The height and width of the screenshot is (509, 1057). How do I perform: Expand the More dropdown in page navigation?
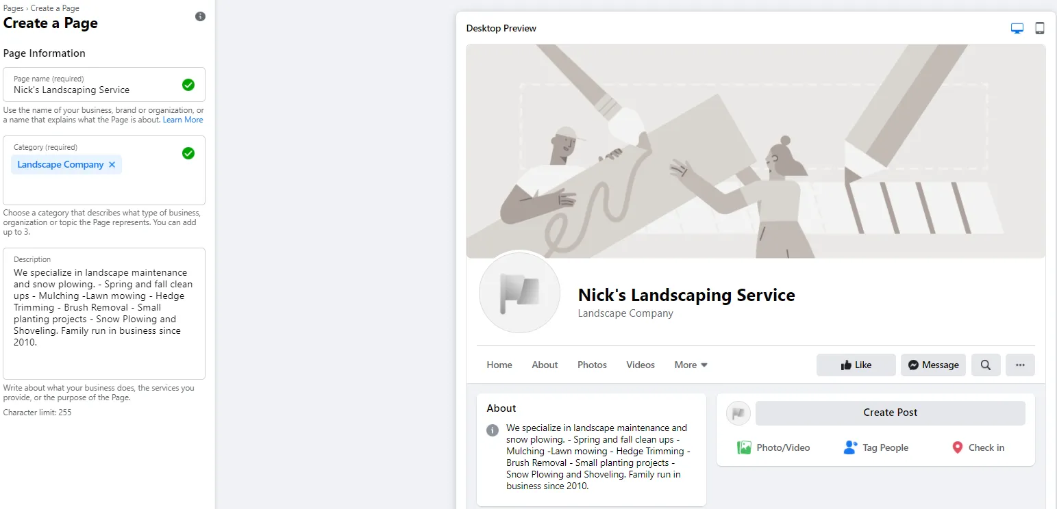click(691, 365)
